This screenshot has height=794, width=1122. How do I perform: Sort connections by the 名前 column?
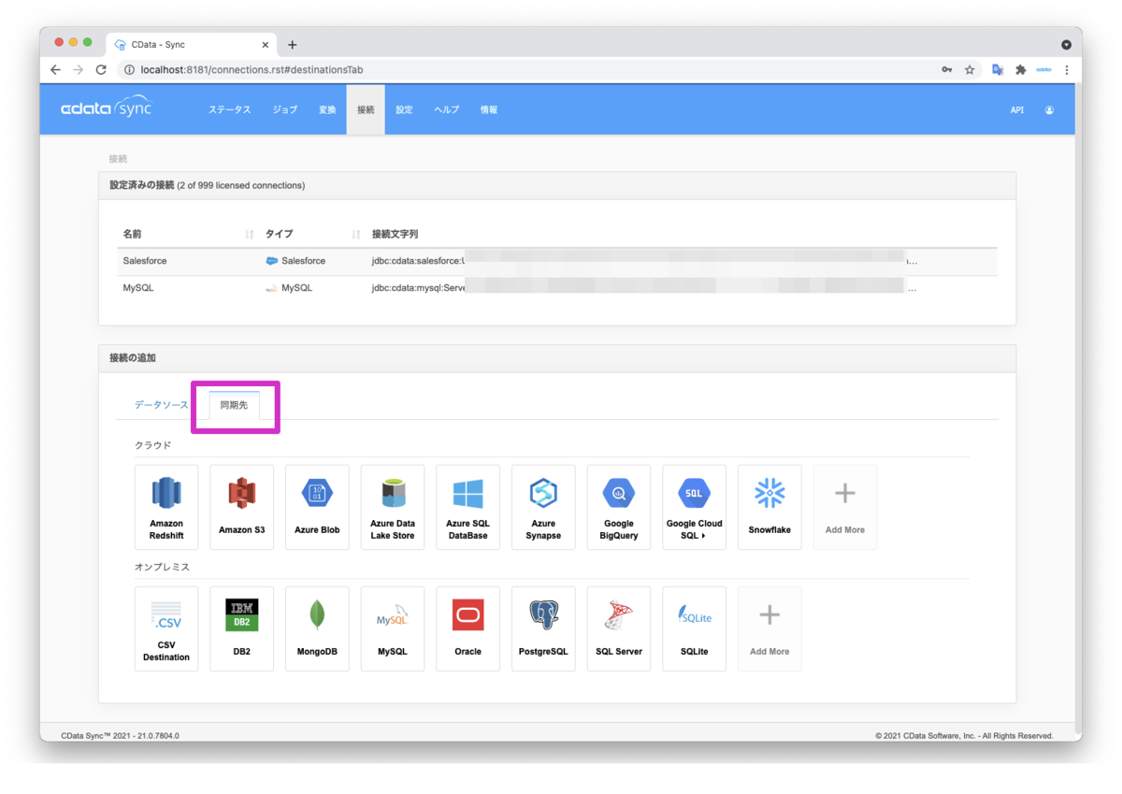pos(188,234)
